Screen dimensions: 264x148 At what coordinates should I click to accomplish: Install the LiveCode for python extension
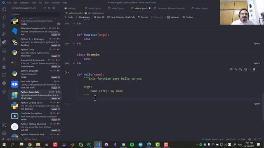pyautogui.click(x=54, y=120)
